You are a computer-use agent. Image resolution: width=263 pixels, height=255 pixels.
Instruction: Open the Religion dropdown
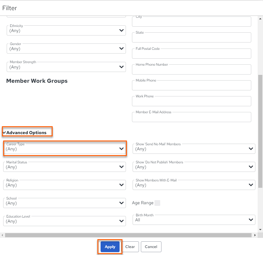(65, 185)
